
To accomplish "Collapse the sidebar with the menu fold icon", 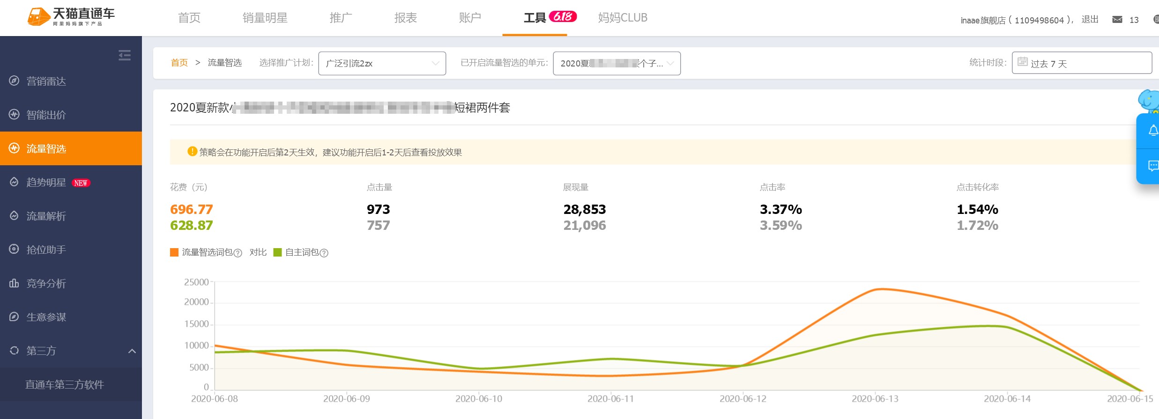I will [125, 55].
